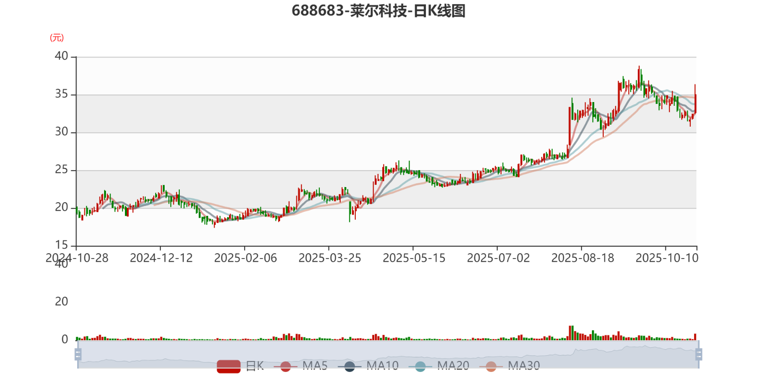Click the 2025-05-15 date axis label

point(414,258)
